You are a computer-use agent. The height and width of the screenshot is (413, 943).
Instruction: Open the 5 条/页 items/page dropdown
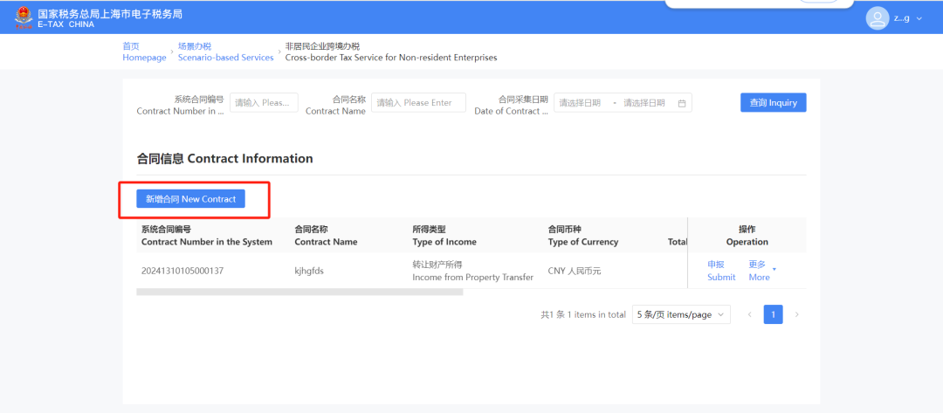[681, 314]
